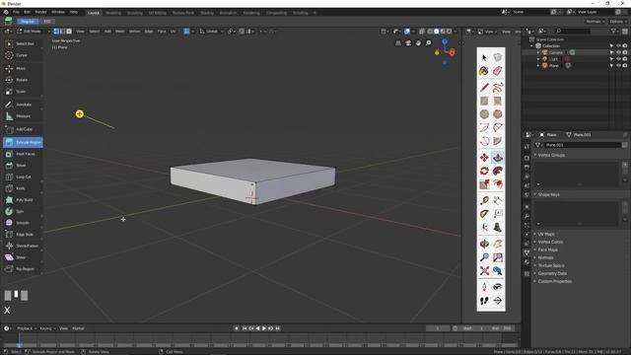The image size is (631, 355).
Task: Pick the Rotate tool in Blender toolbar
Action: [23, 80]
